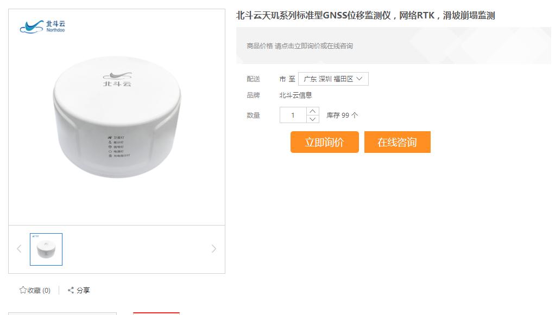Show previous thumbnails with the left arrow

pos(19,249)
